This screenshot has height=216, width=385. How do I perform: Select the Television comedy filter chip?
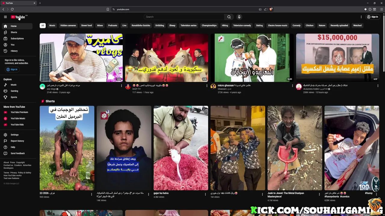coord(242,25)
